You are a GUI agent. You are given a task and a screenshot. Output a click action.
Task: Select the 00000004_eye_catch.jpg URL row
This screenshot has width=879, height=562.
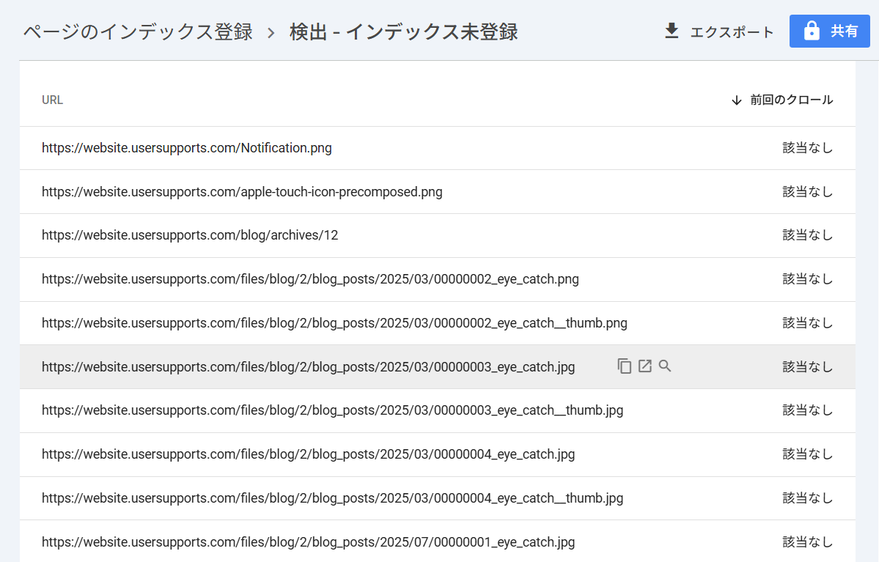pyautogui.click(x=308, y=454)
